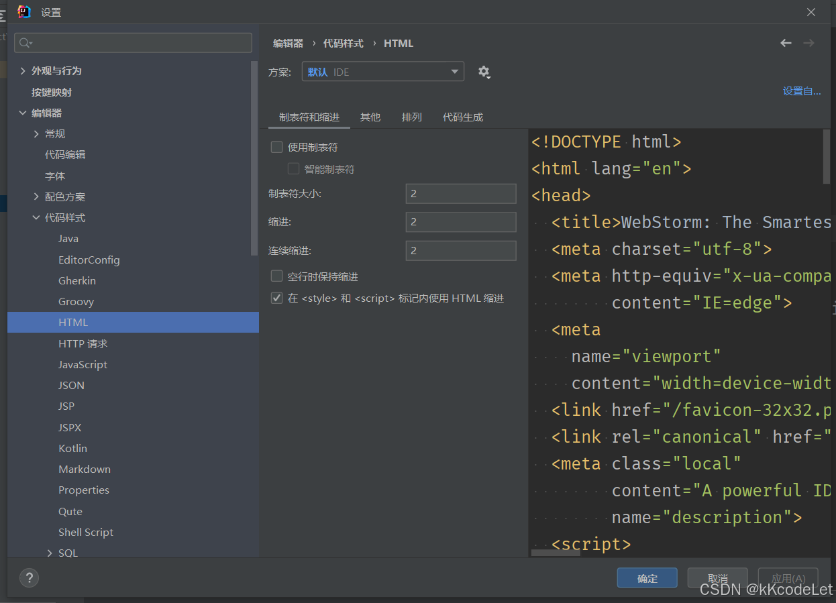Viewport: 836px width, 603px height.
Task: Switch to the 其他 tab
Action: click(x=370, y=117)
